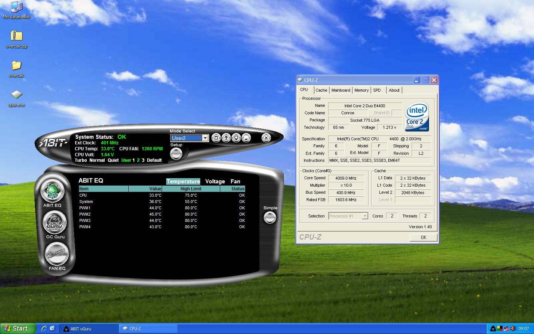
Task: Select the overcalc folder desktop icon
Action: (16, 69)
